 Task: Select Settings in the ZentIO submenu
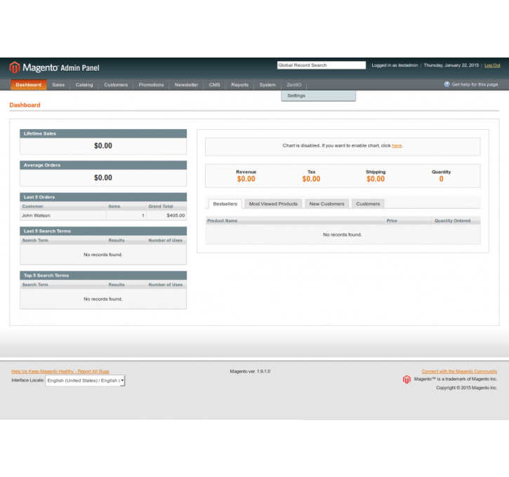pyautogui.click(x=319, y=95)
